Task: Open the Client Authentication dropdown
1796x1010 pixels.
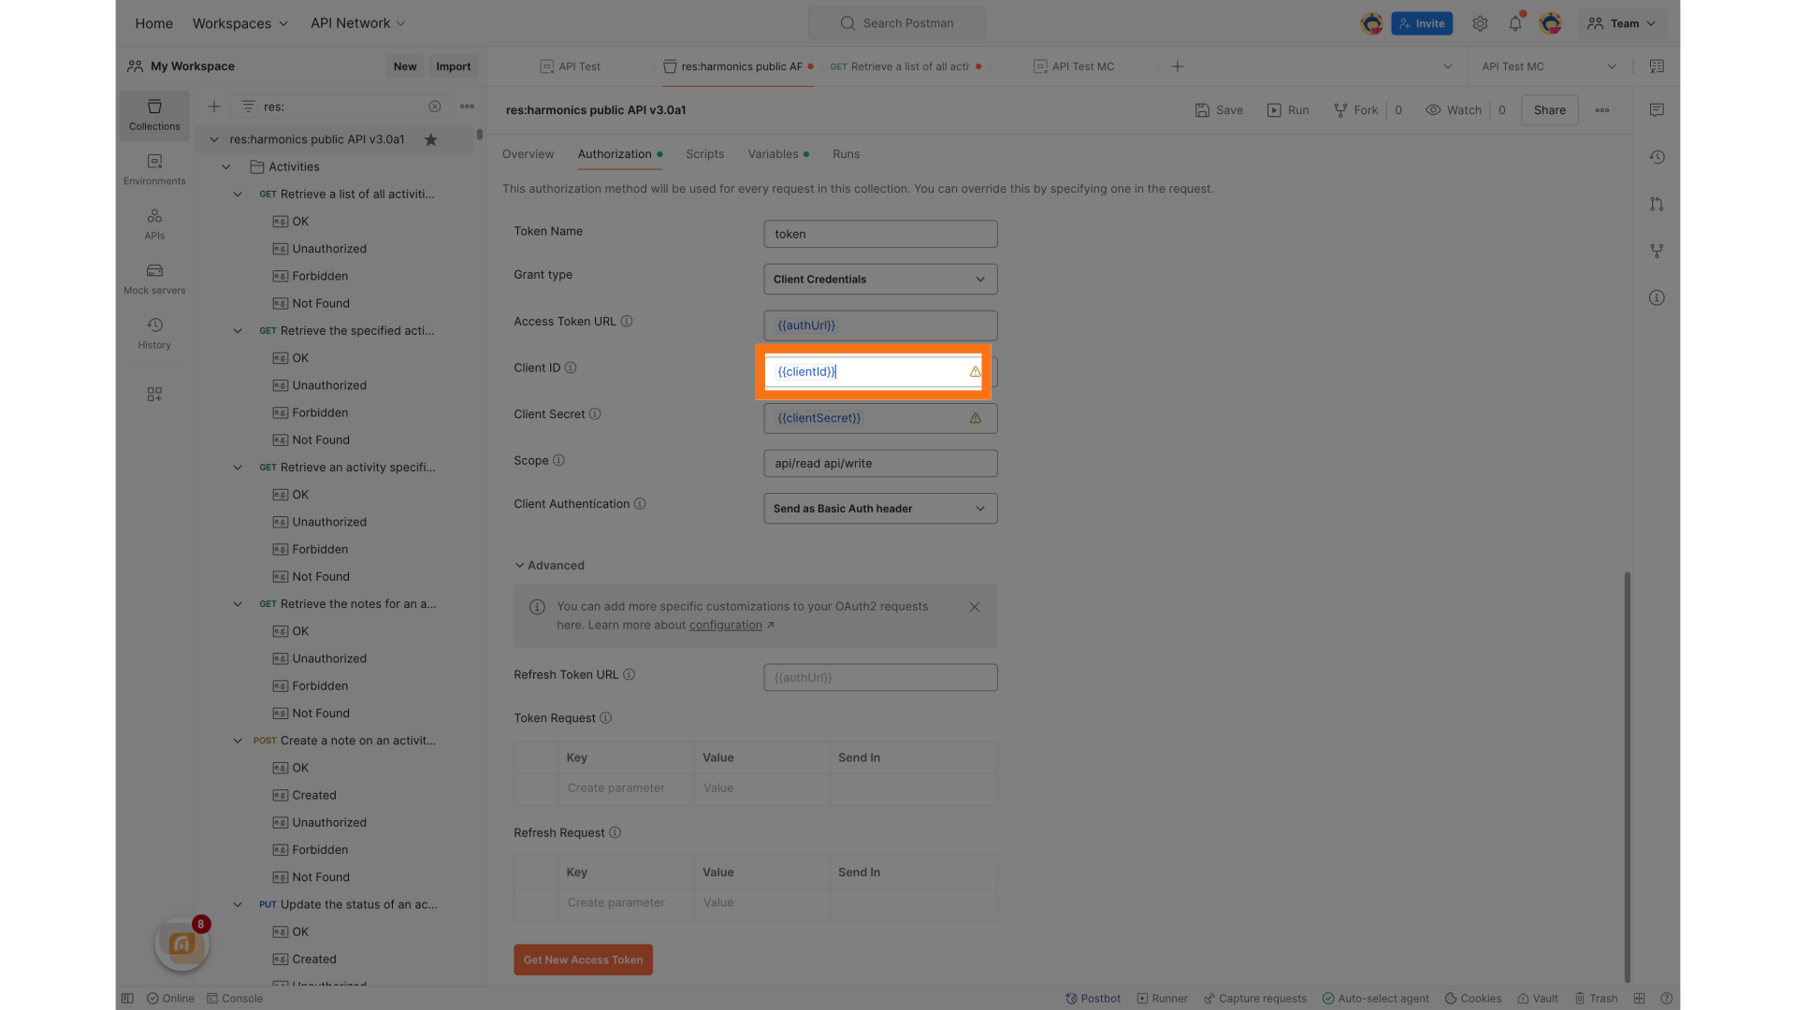Action: coord(879,508)
